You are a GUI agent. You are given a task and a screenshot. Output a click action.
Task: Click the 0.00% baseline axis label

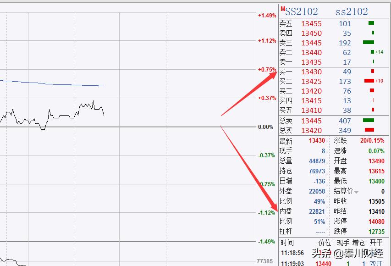(265, 127)
